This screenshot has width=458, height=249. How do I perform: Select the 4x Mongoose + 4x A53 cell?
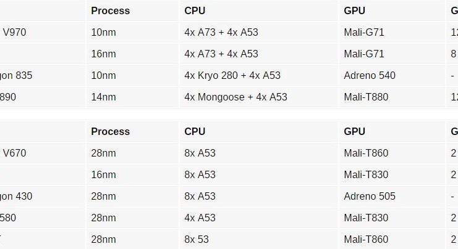pos(235,97)
